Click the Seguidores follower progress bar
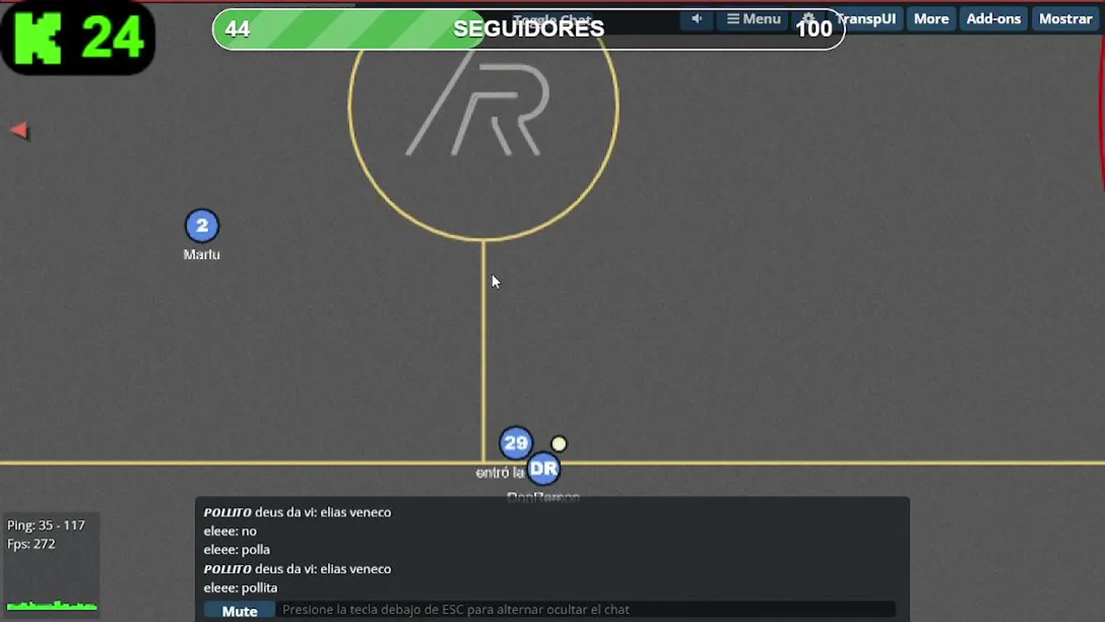The image size is (1105, 622). (x=528, y=29)
